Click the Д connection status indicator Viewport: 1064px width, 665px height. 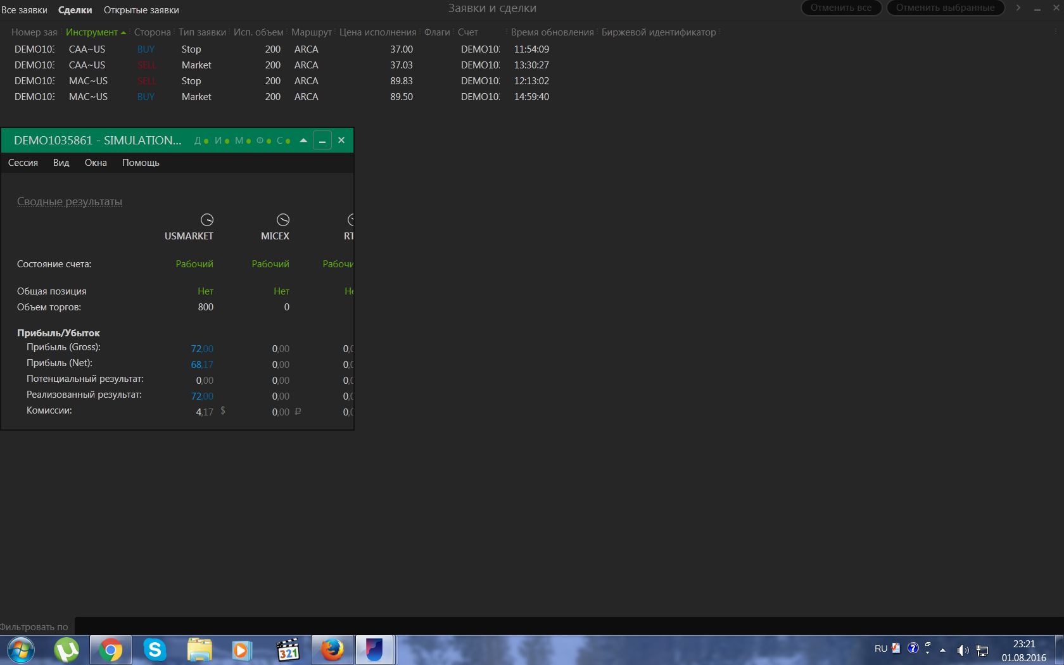201,141
